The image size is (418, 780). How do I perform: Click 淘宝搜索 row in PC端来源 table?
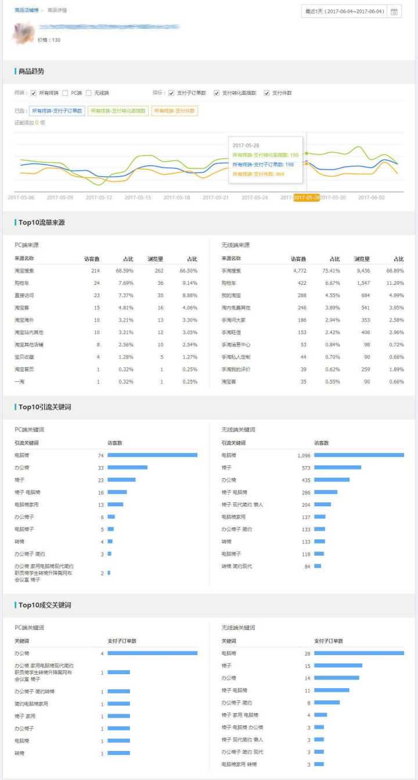[x=106, y=271]
